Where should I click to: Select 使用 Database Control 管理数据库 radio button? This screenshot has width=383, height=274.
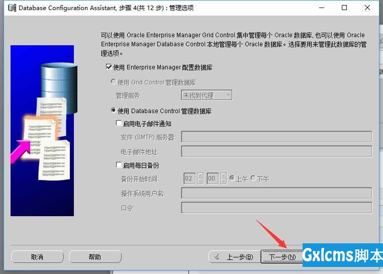click(x=113, y=110)
